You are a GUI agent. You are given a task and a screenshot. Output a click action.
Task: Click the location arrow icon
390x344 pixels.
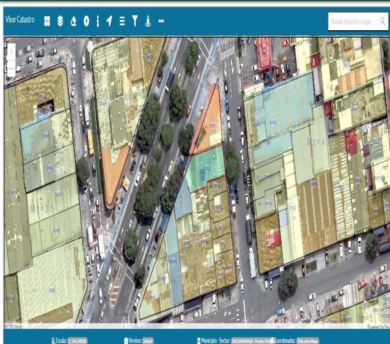coord(109,21)
